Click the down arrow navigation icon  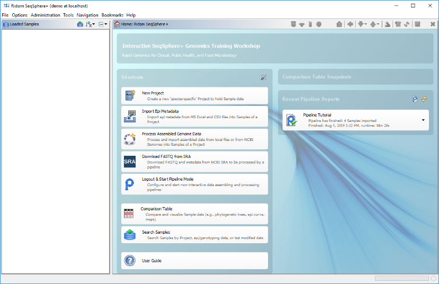(x=361, y=24)
